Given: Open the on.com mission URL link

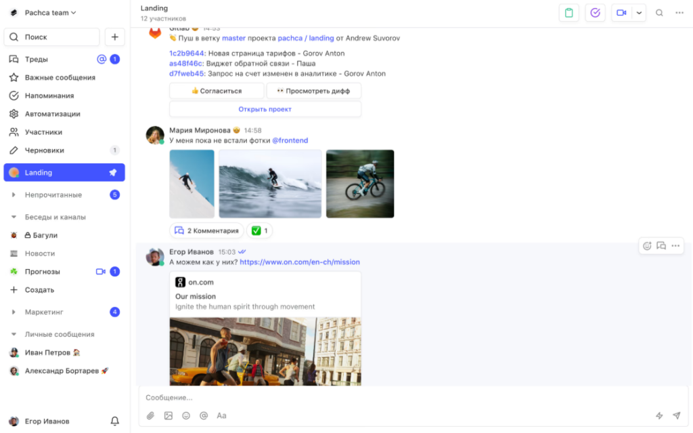Looking at the screenshot, I should coord(300,262).
